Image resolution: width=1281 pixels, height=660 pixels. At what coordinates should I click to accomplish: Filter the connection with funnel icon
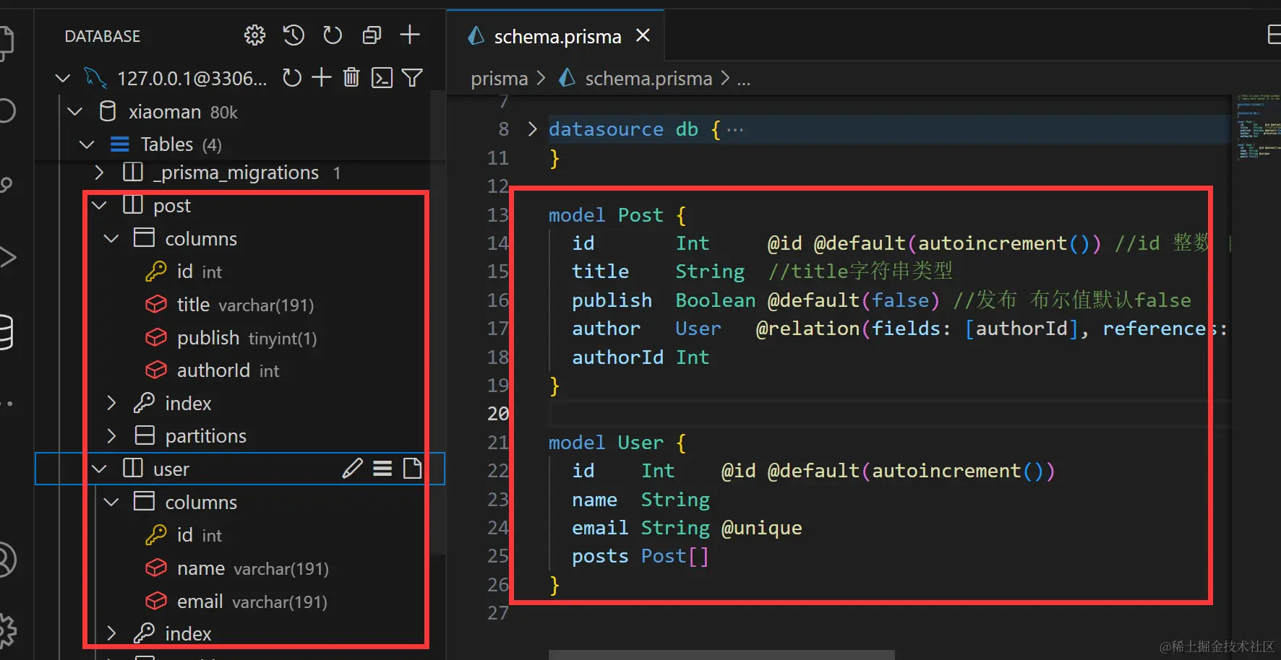point(412,78)
